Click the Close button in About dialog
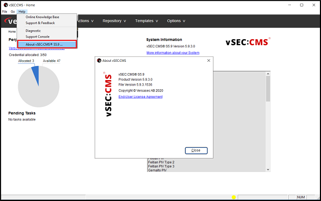Viewport: 321px width, 201px height. pos(196,150)
